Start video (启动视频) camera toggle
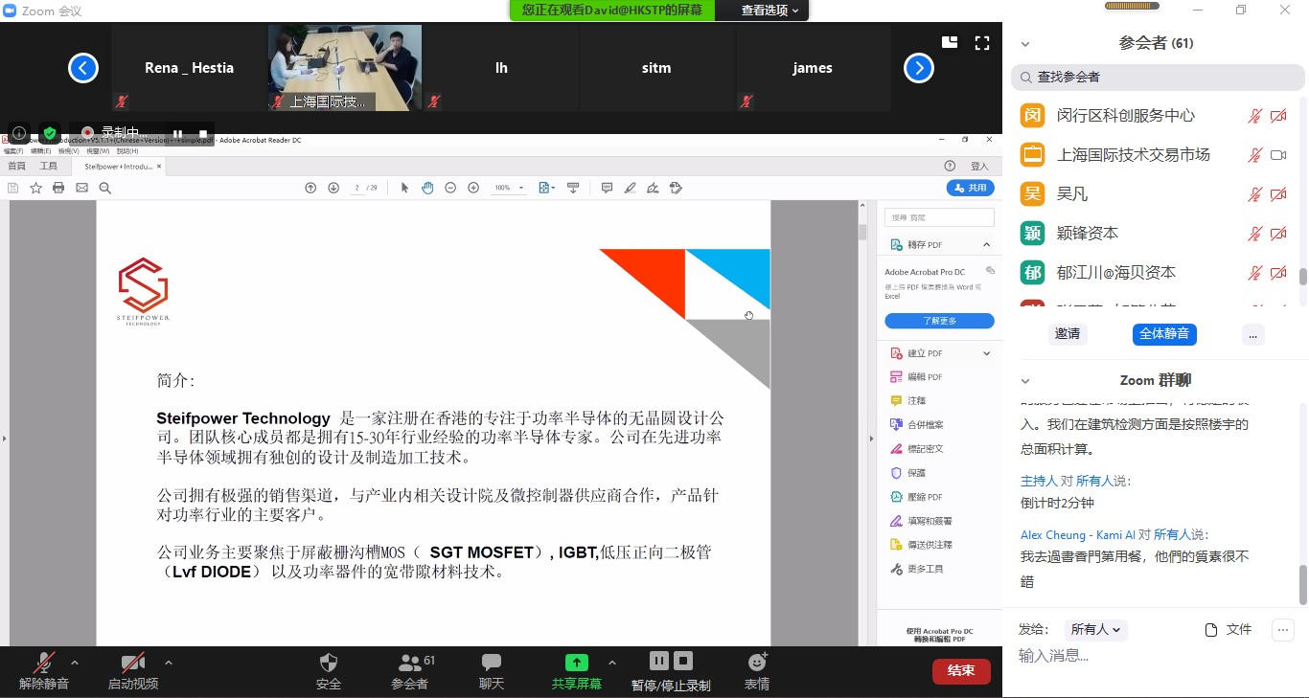Viewport: 1309px width, 698px height. tap(132, 663)
